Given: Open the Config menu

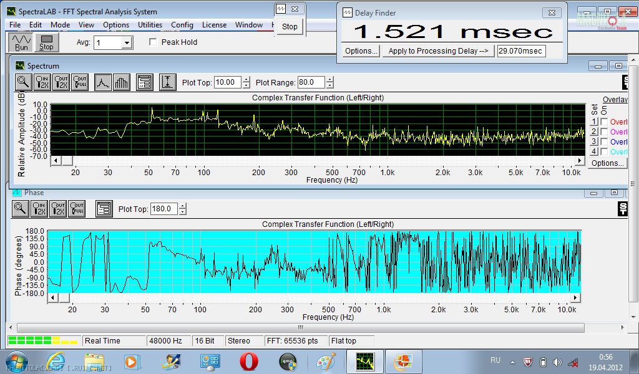Looking at the screenshot, I should click(182, 25).
